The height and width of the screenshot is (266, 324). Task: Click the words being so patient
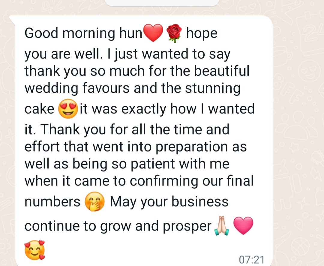click(124, 164)
